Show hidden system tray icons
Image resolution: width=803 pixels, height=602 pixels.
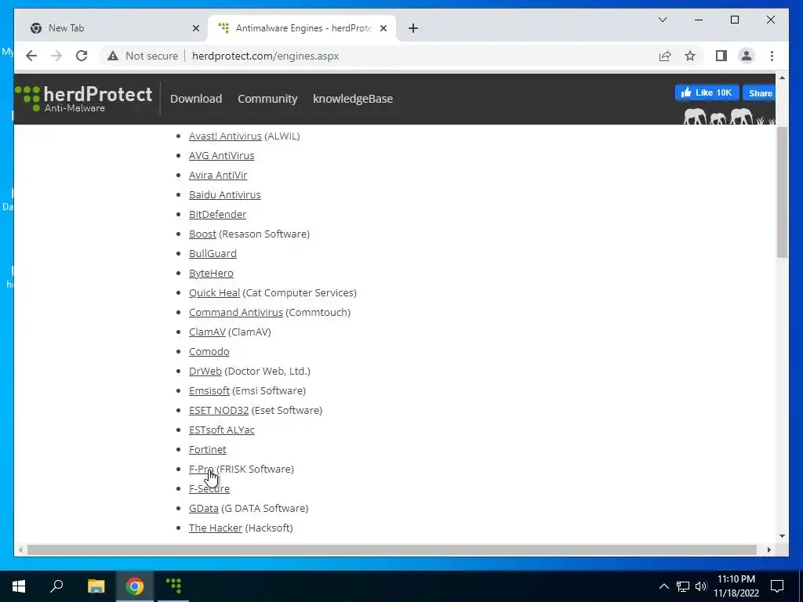pyautogui.click(x=663, y=586)
